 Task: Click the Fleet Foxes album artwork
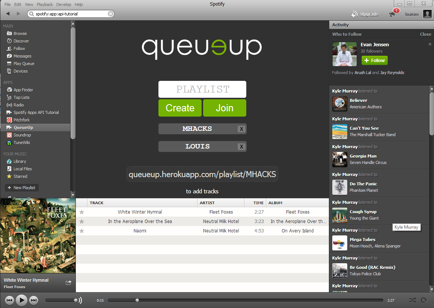click(x=38, y=236)
